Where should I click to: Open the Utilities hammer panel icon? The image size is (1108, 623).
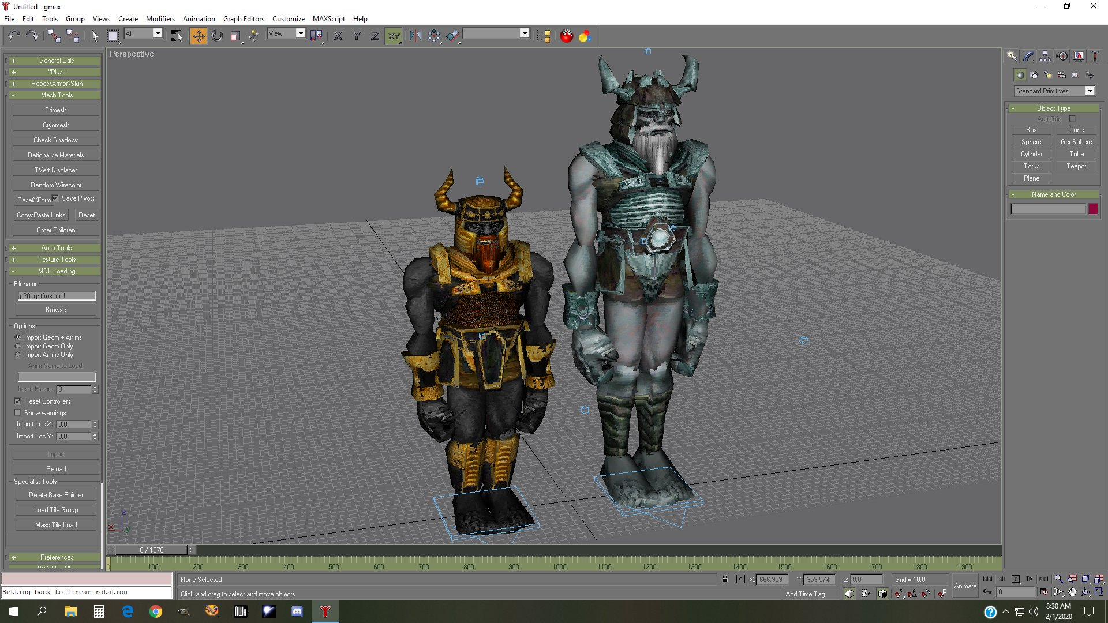(x=1095, y=56)
